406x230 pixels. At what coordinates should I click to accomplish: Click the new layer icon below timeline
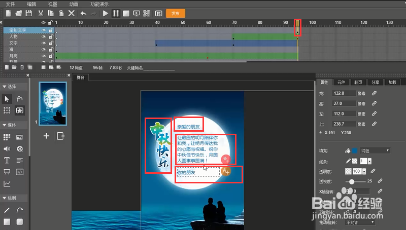7,67
